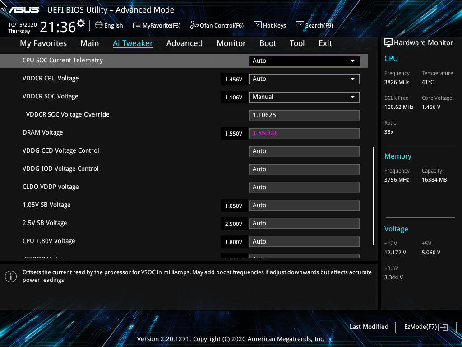This screenshot has height=347, width=462.
Task: Click the settings gear next to the clock
Action: pyautogui.click(x=81, y=23)
